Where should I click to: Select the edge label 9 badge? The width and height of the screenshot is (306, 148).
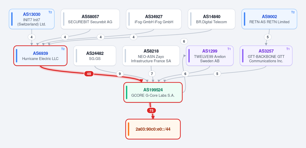point(120,74)
